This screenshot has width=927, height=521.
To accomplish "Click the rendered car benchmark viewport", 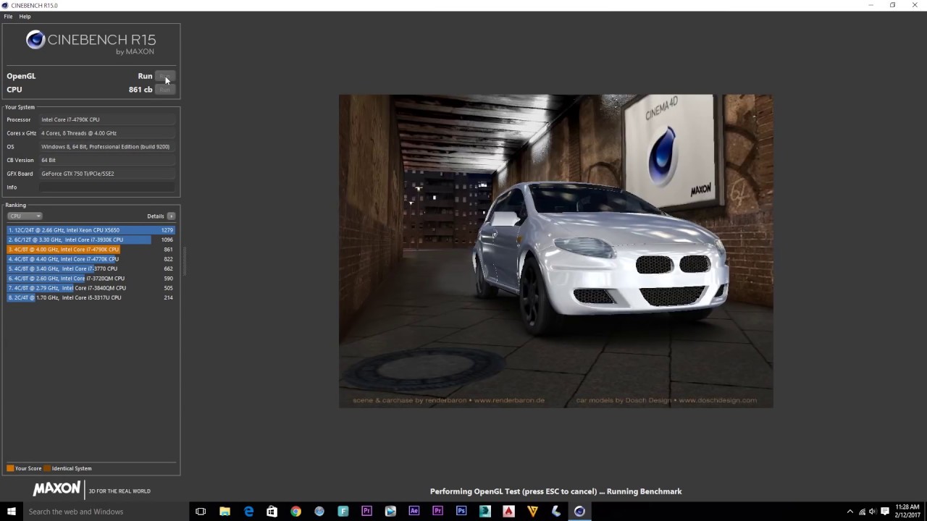I will [x=555, y=250].
